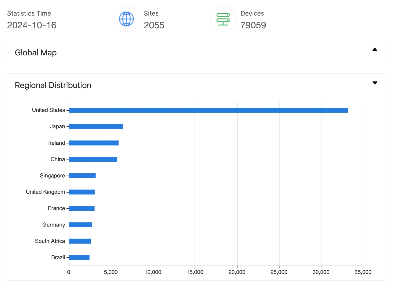Click the 10,000 x-axis tick label
The width and height of the screenshot is (393, 286).
click(x=153, y=272)
